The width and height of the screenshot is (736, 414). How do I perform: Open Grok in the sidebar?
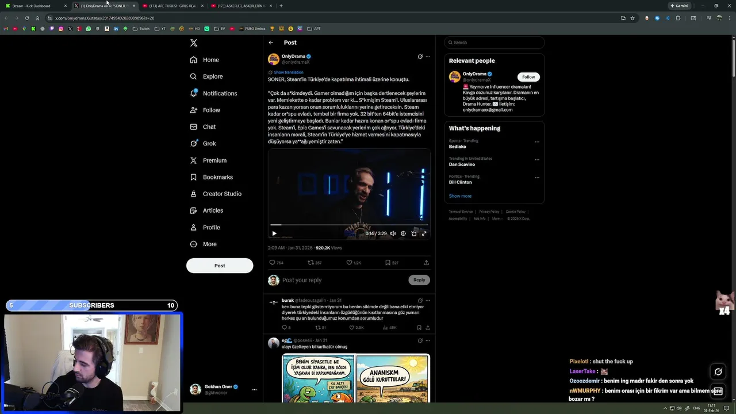pyautogui.click(x=203, y=143)
